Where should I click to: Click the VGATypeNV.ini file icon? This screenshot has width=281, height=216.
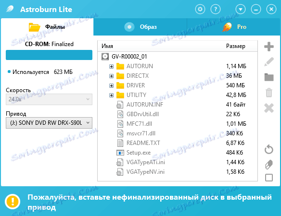coord(120,172)
